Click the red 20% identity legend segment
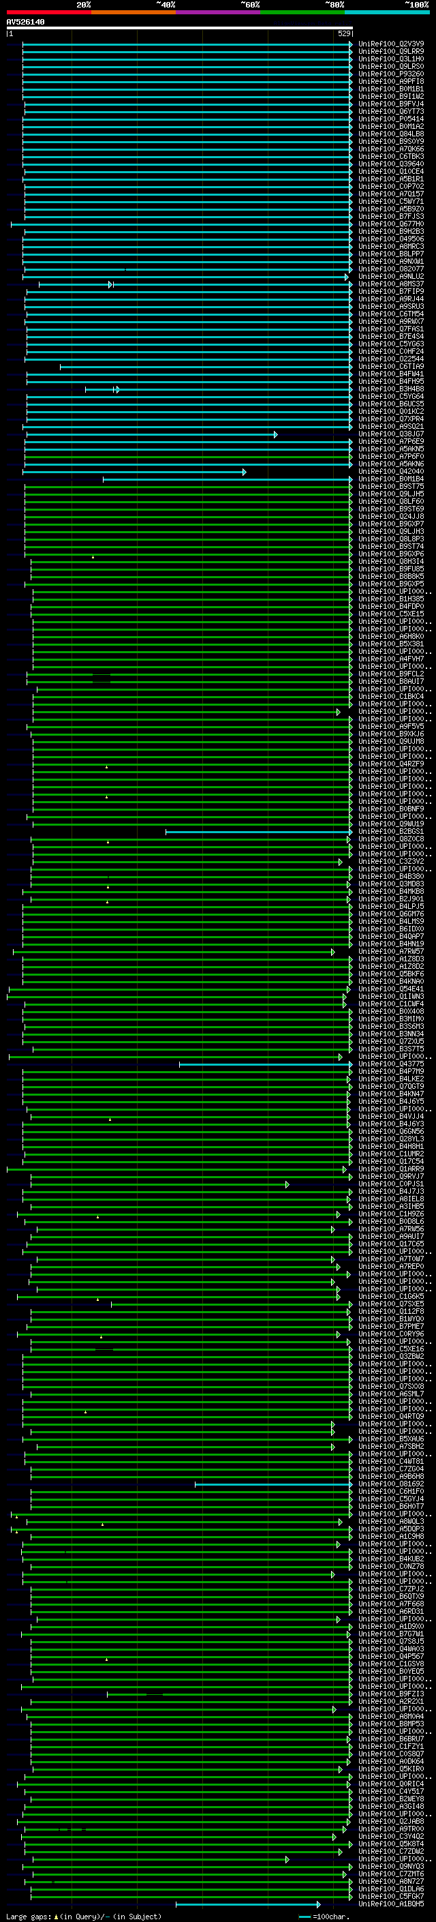436x1922 pixels. tap(48, 12)
